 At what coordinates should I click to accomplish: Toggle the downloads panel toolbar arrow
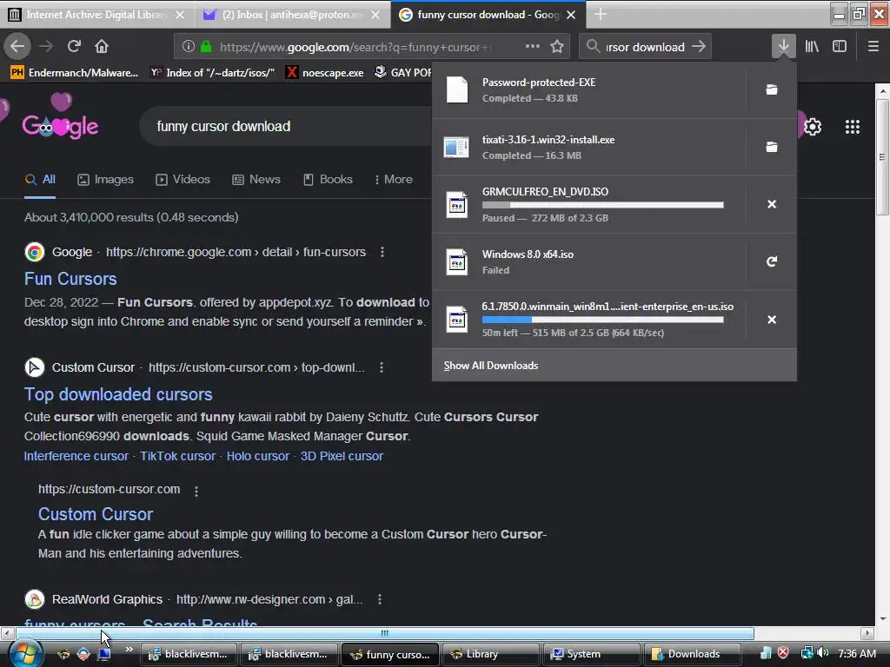point(783,47)
